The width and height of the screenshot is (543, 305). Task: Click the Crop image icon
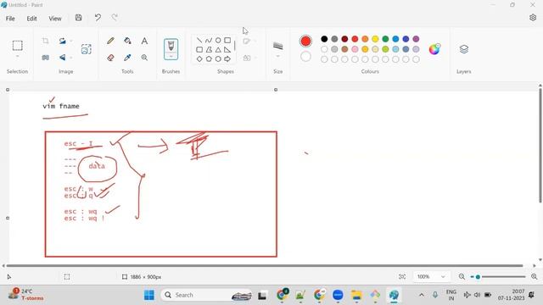coord(45,41)
